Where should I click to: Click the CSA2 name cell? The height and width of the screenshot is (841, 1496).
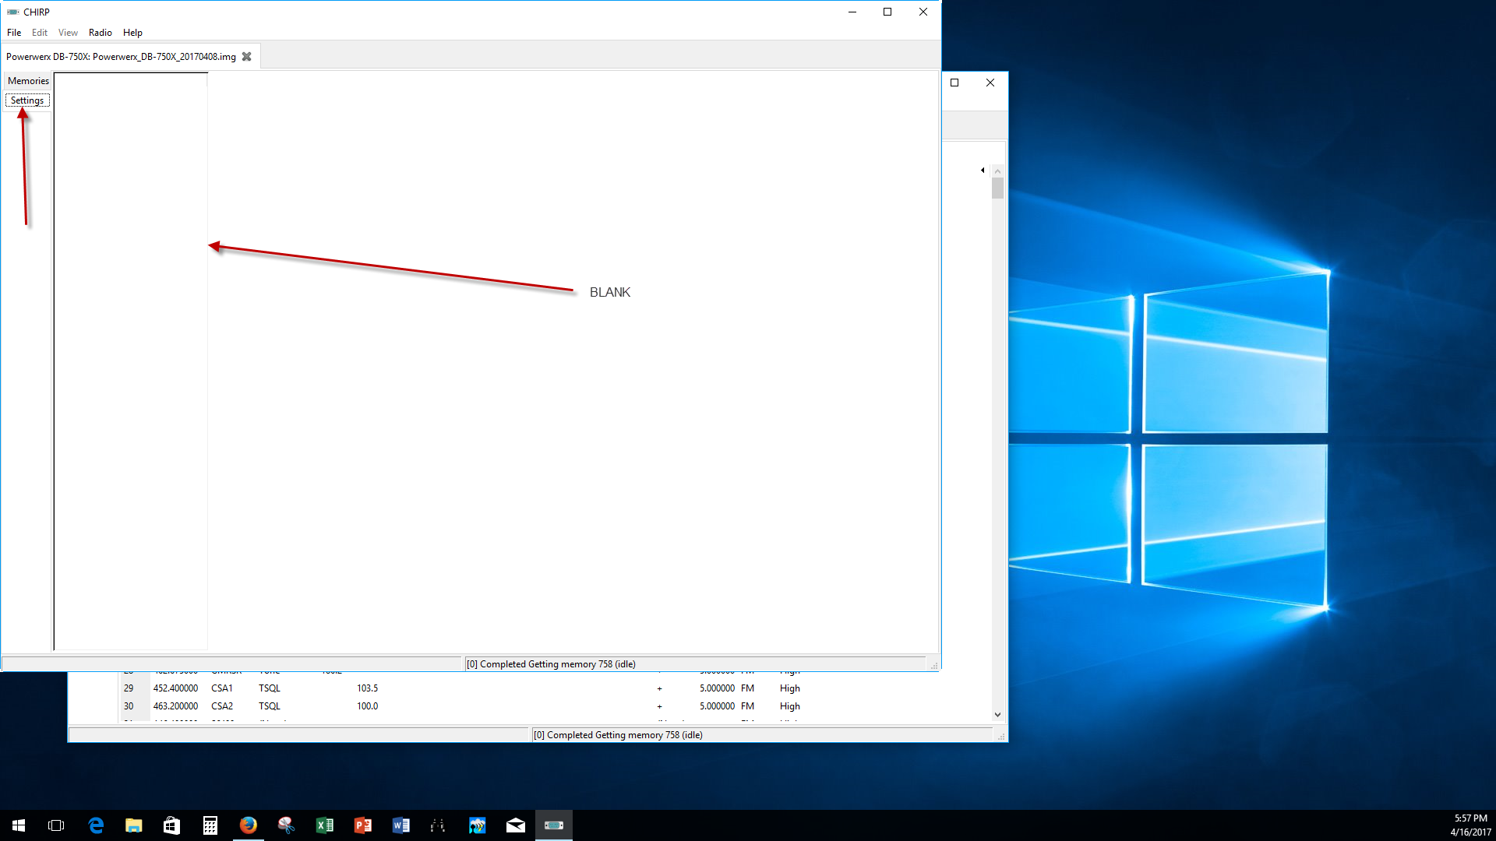[222, 706]
